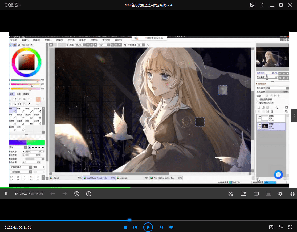Add a layer mask via mask icon
Viewport: 297px width, 232px height.
tap(287, 108)
